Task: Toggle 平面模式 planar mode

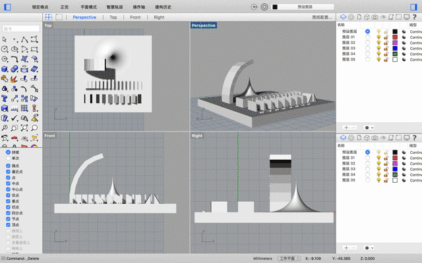Action: coord(88,7)
